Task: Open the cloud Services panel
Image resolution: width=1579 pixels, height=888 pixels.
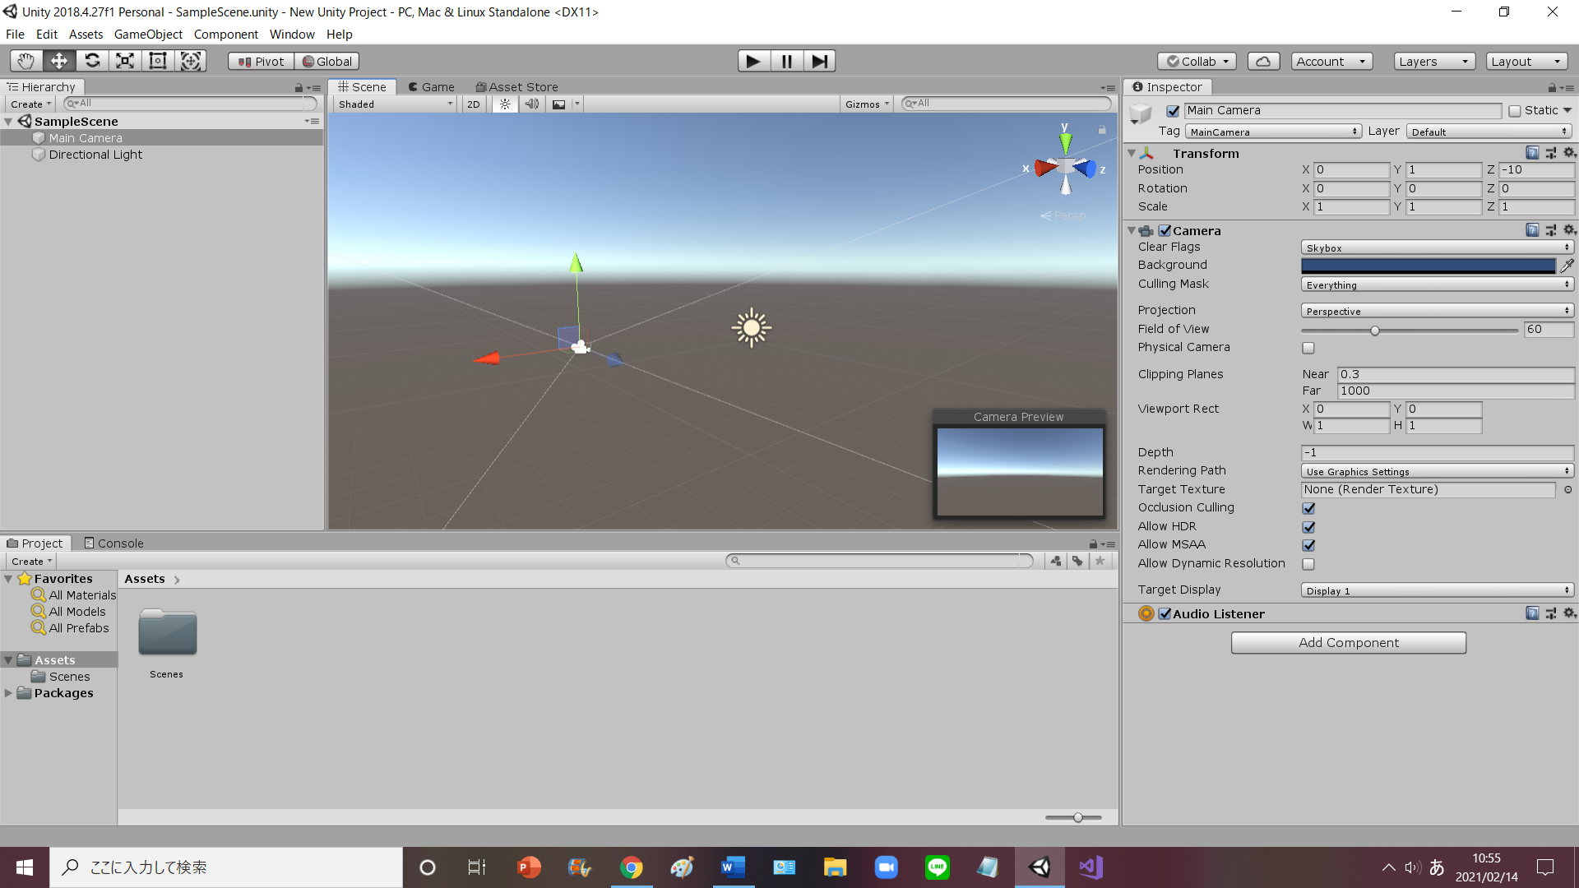Action: click(x=1263, y=62)
